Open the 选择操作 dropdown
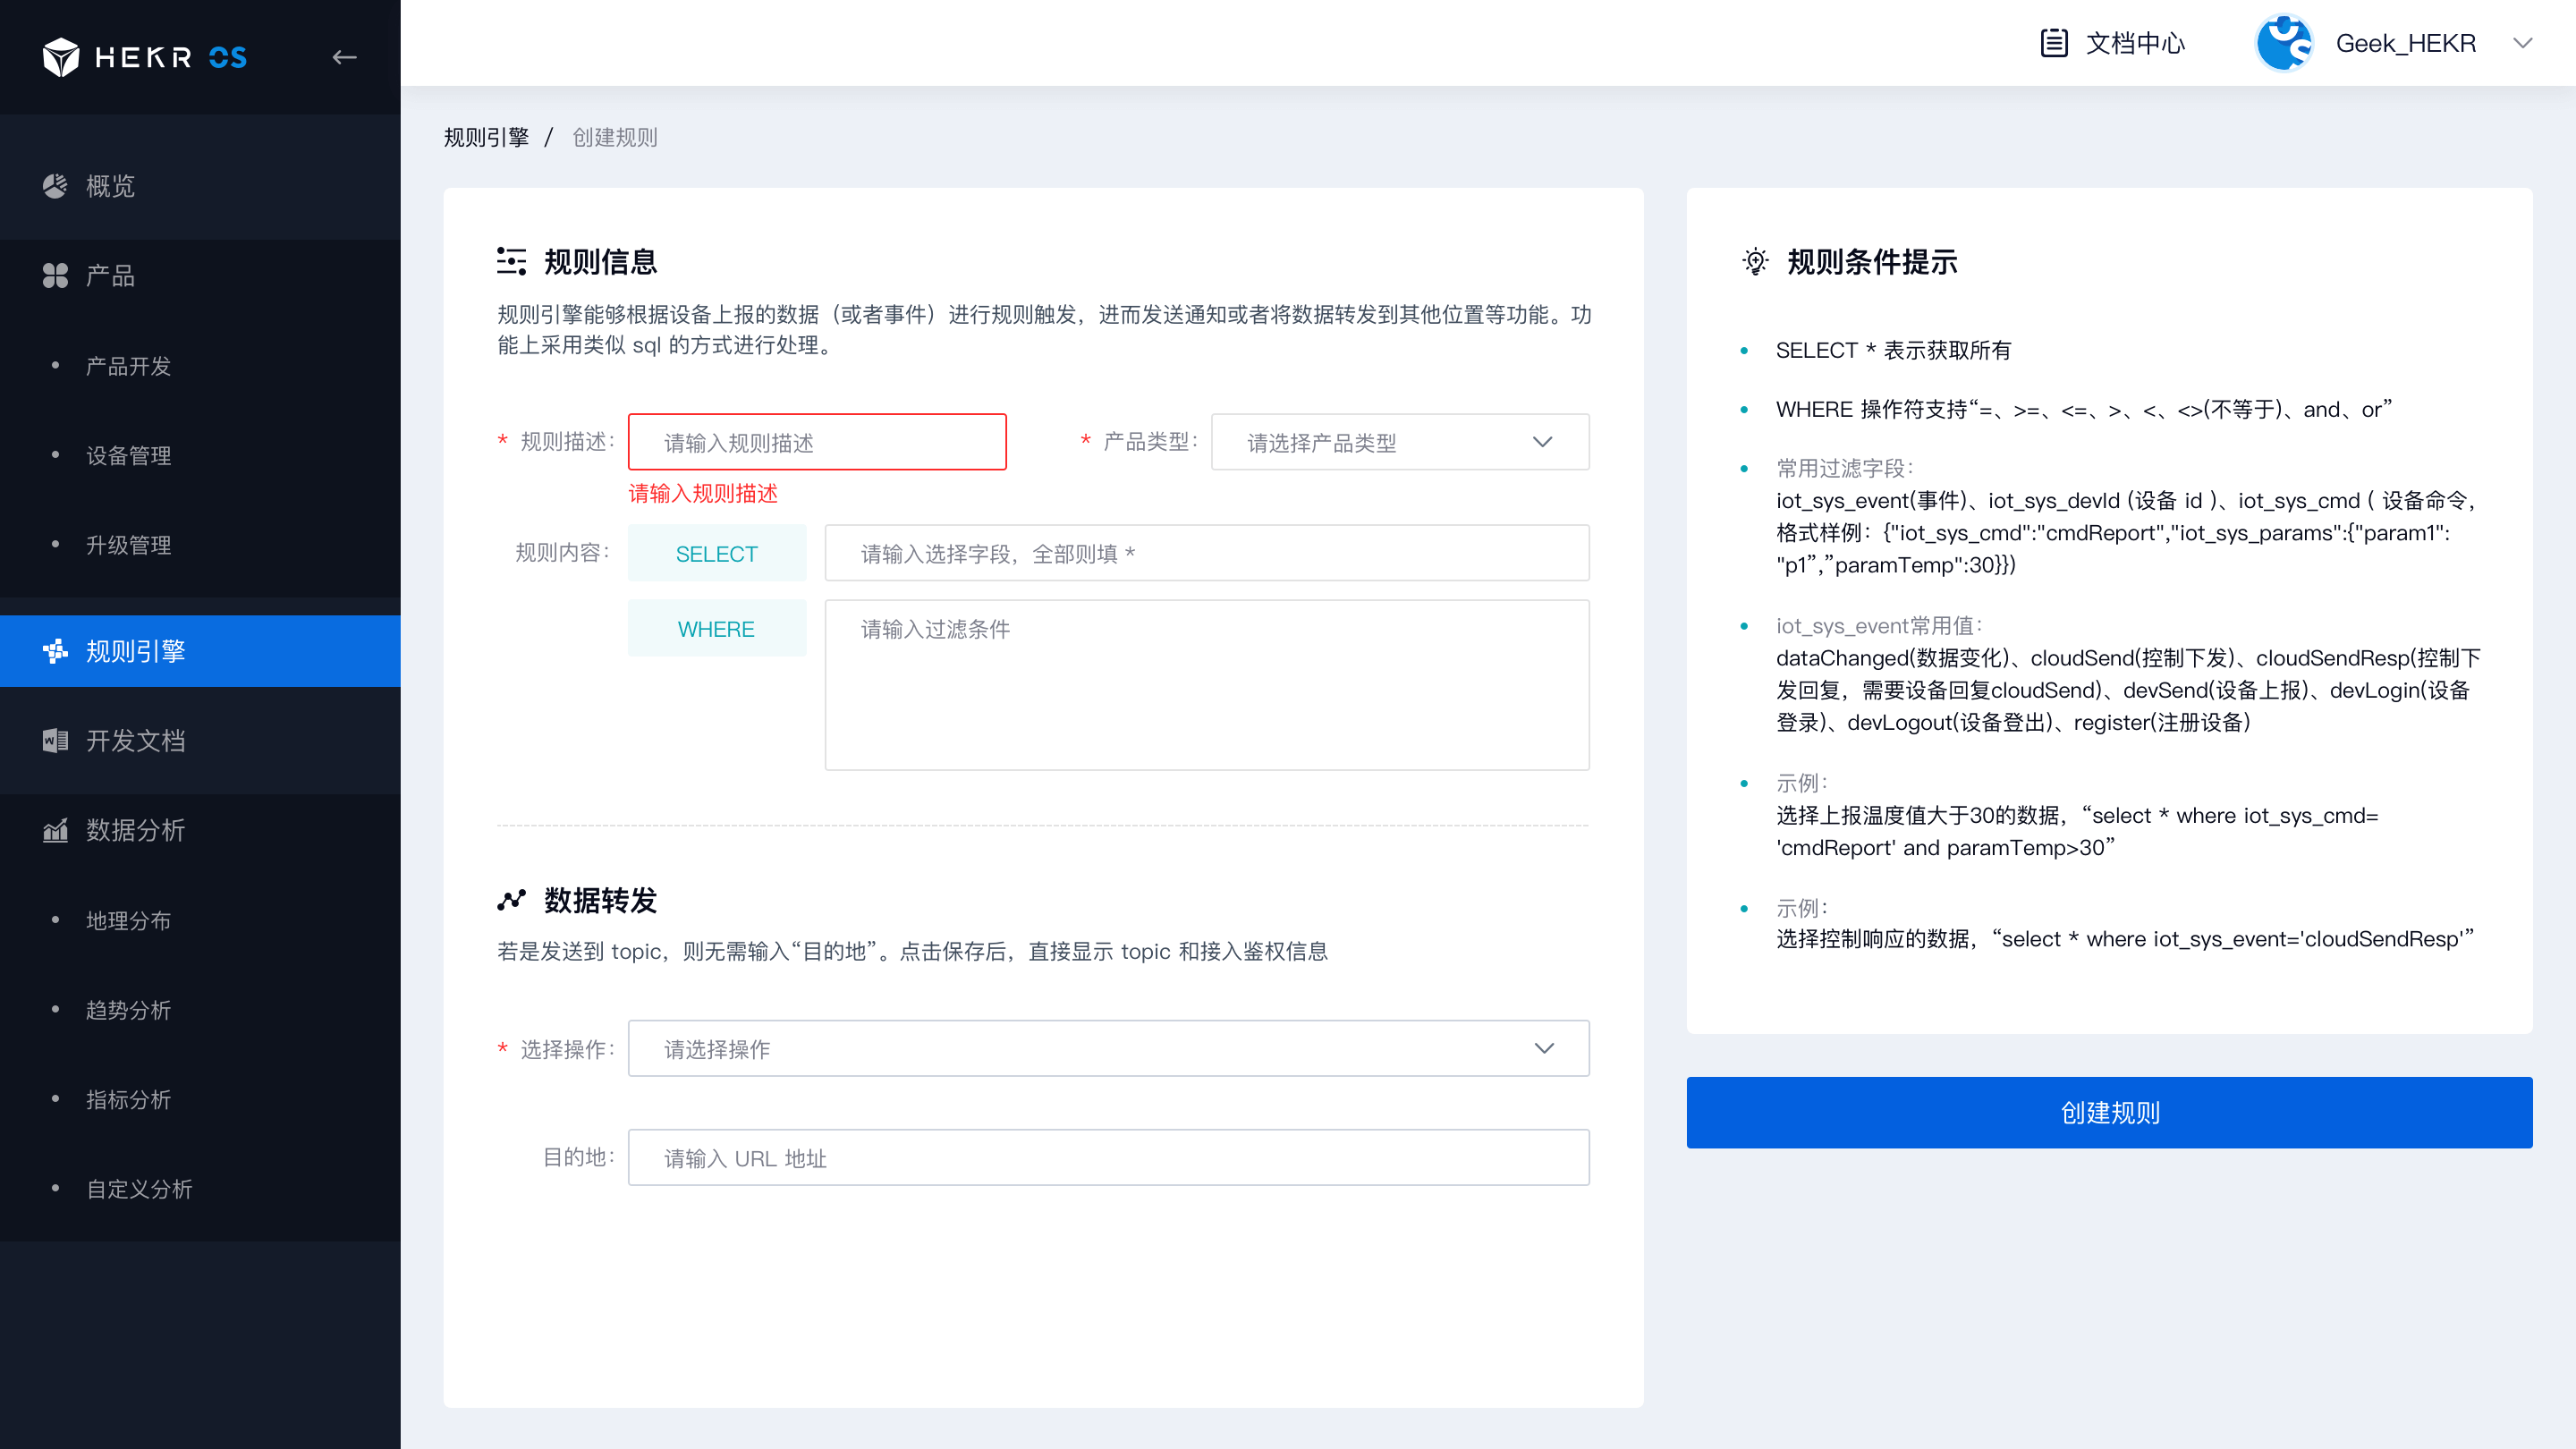 click(1107, 1048)
